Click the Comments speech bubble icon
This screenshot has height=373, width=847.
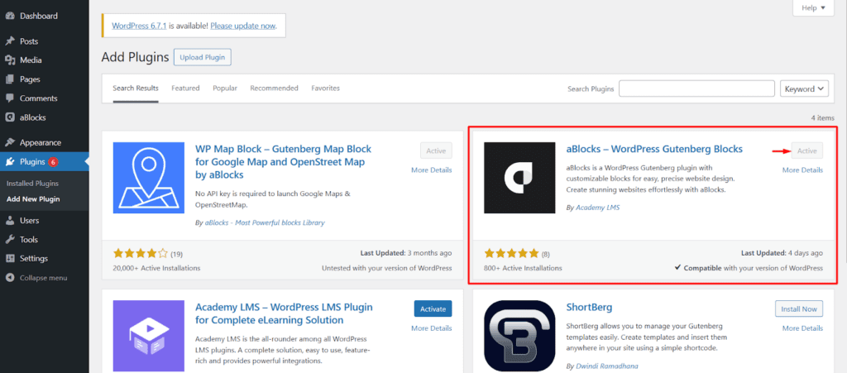click(10, 98)
